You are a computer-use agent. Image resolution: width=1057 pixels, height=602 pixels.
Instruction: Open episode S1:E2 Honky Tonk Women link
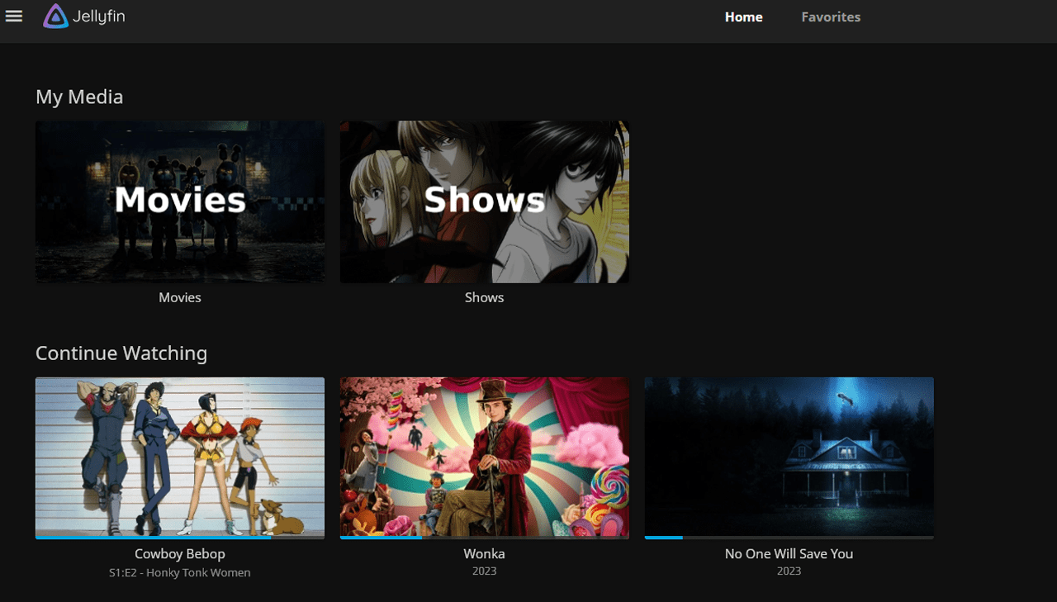coord(180,572)
